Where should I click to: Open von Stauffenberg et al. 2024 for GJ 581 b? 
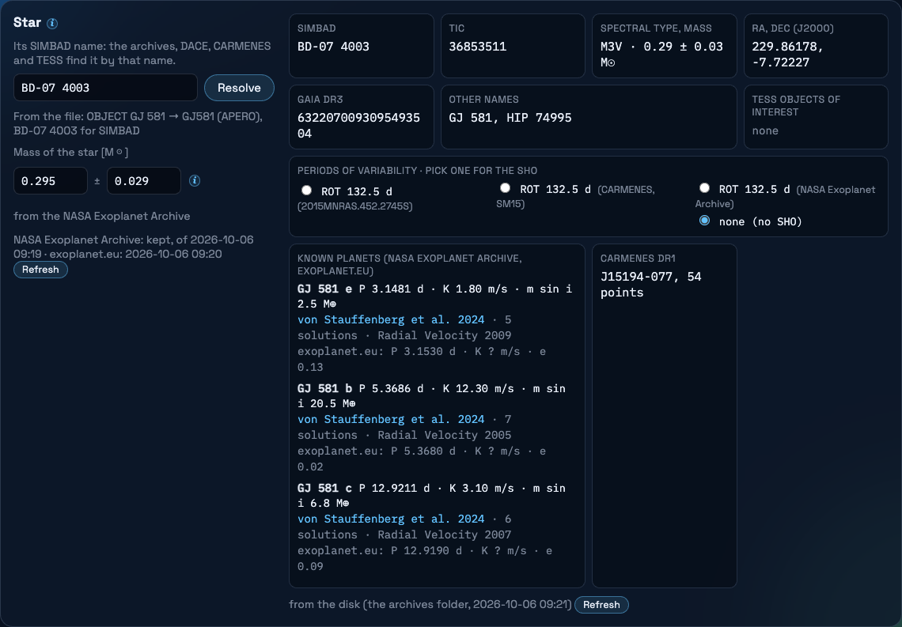click(391, 420)
